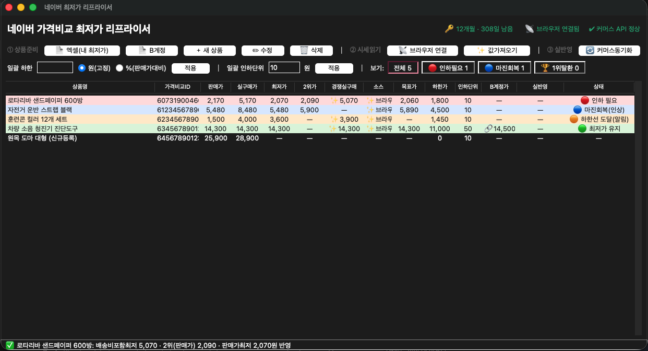Click the blue 마진회복(인상) status cell
648x351 pixels.
[598, 110]
